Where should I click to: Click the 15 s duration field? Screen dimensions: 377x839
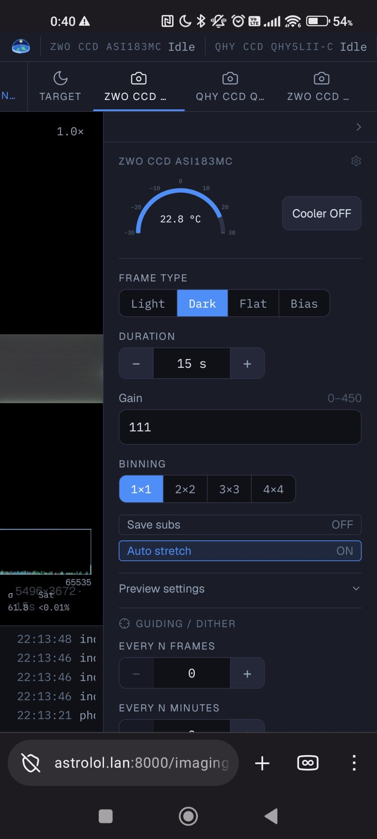pyautogui.click(x=192, y=363)
